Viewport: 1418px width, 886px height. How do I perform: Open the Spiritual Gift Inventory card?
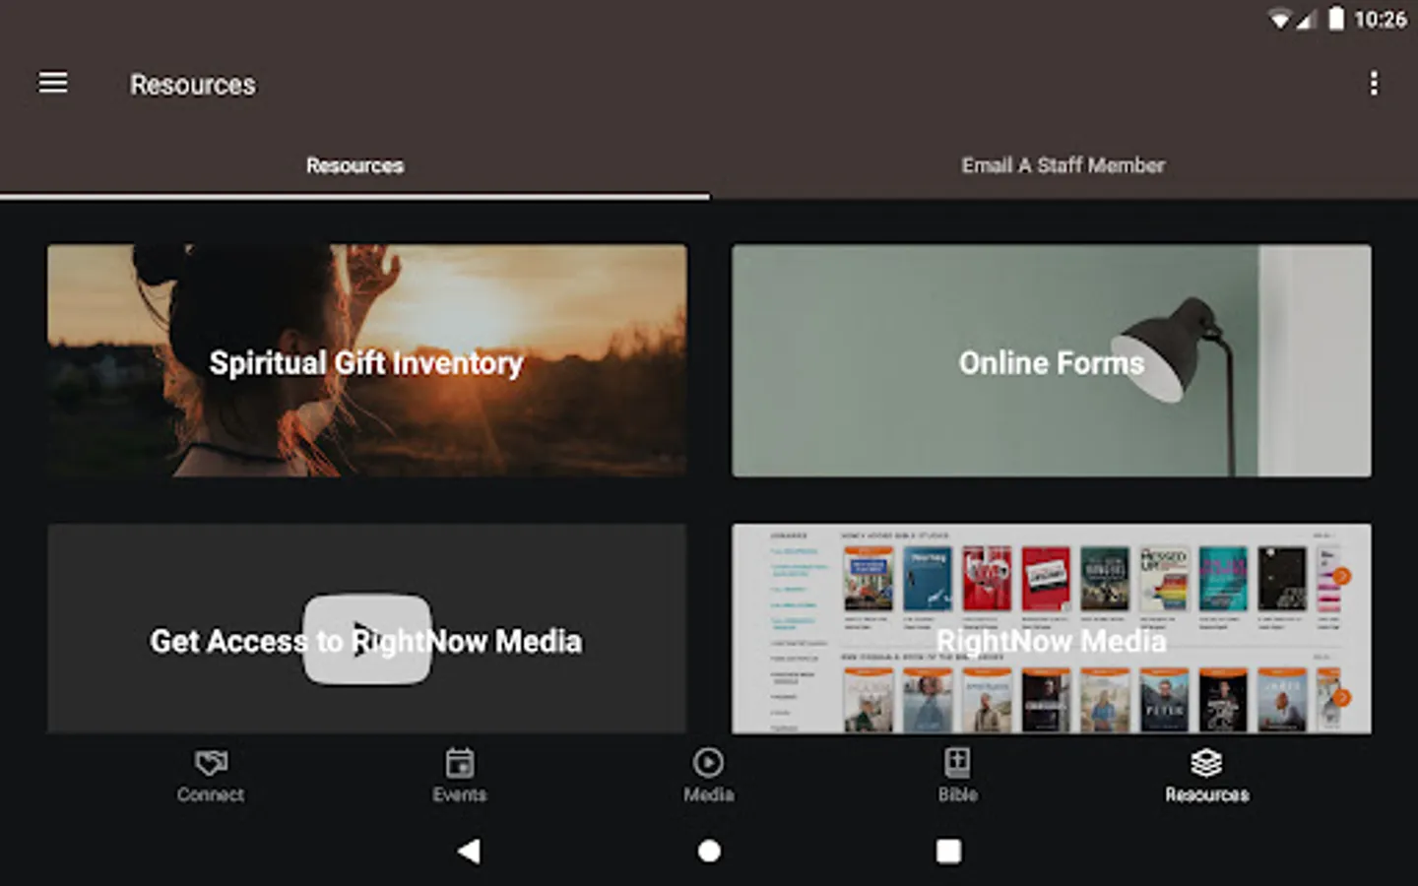click(x=367, y=360)
